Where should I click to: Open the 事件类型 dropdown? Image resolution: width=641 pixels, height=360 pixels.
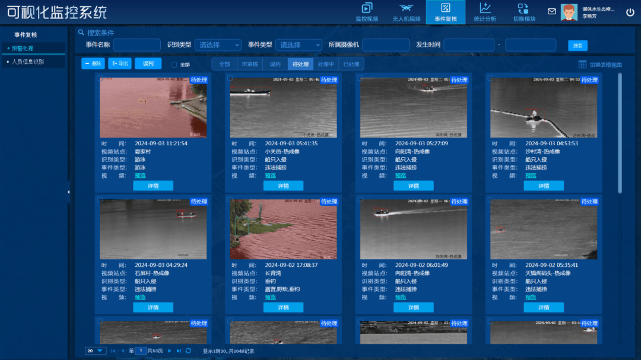[x=299, y=45]
